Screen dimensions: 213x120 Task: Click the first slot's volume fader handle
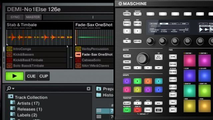(x=71, y=57)
